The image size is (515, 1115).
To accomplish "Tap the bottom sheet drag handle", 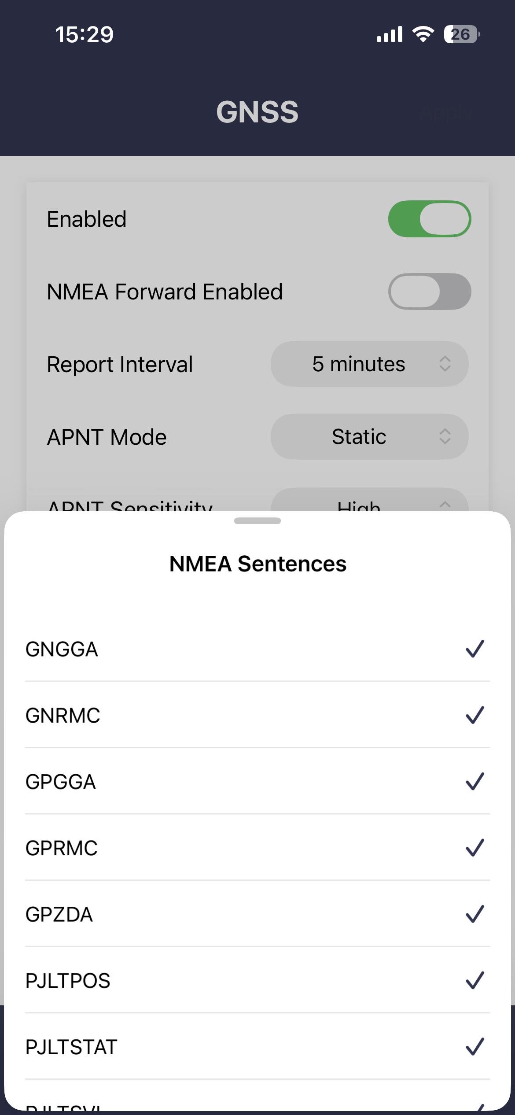I will coord(257,521).
